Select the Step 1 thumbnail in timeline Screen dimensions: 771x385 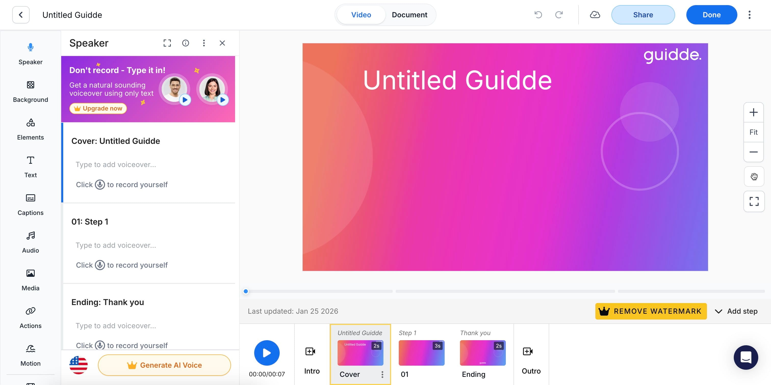(421, 353)
